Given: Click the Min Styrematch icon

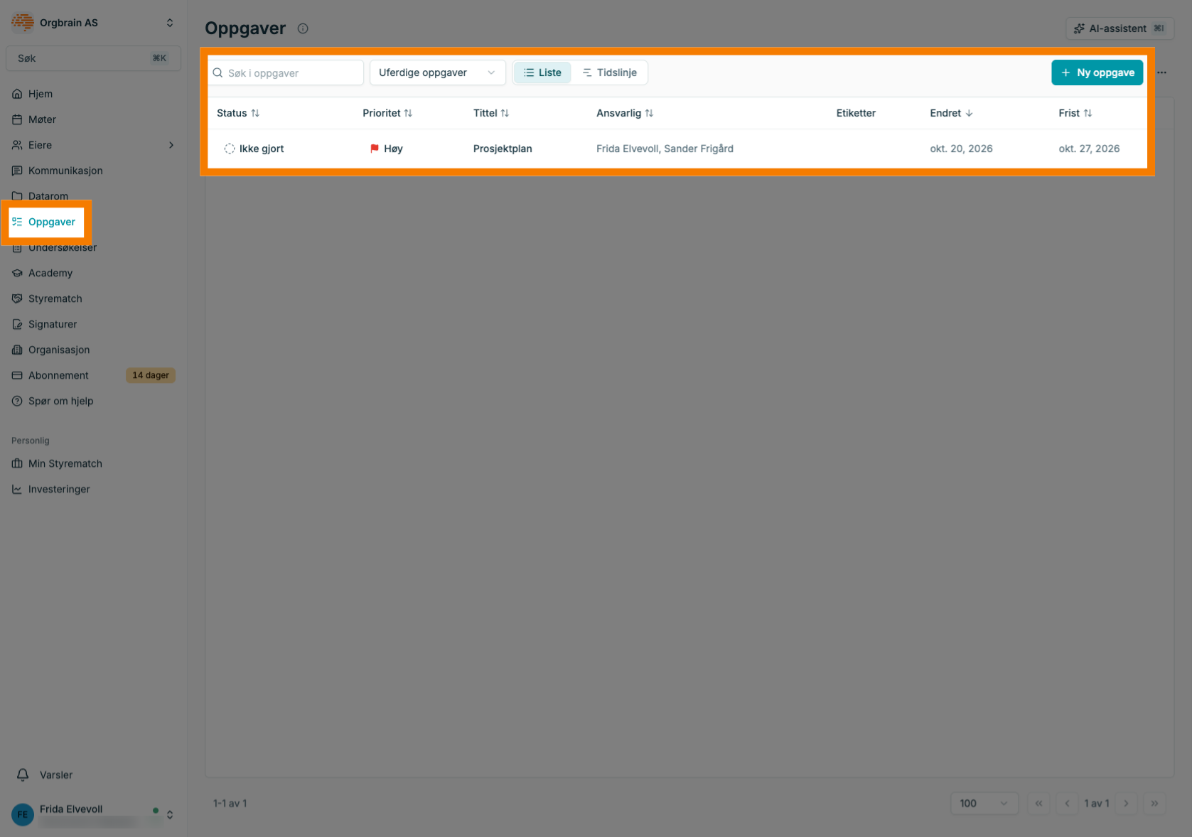Looking at the screenshot, I should [17, 463].
